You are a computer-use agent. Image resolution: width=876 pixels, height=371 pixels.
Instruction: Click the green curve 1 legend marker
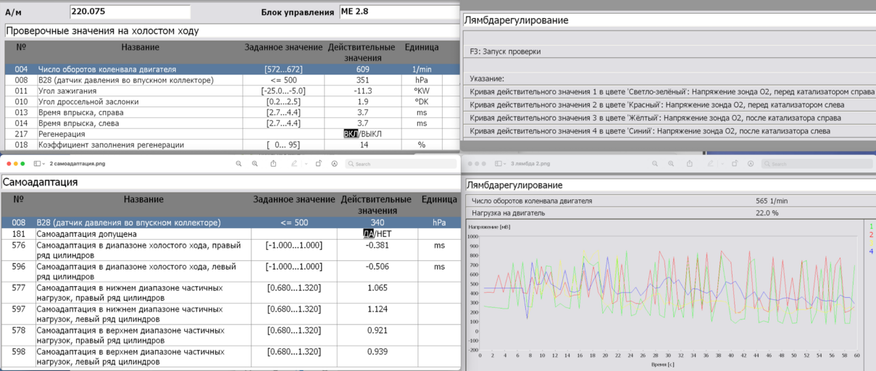pos(870,226)
